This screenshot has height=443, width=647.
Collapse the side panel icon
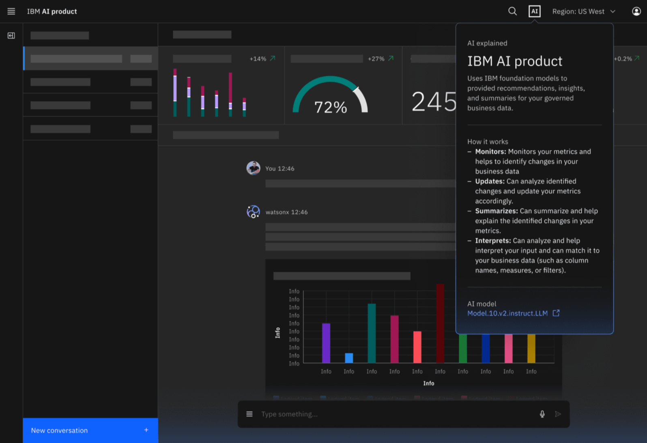point(11,36)
